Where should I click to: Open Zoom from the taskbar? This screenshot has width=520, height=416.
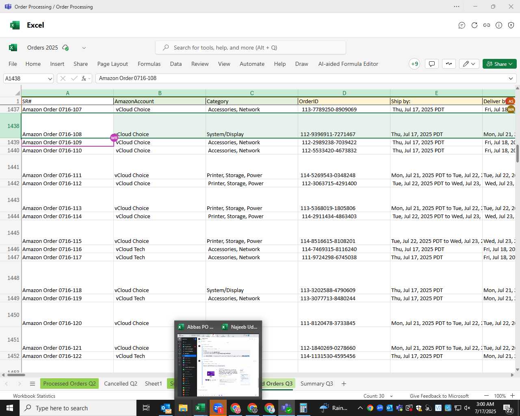[x=218, y=408]
